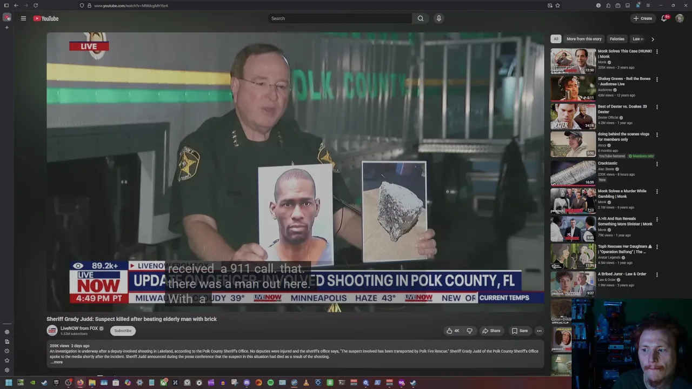Open the browser main menu icon
The image size is (692, 389).
(648, 5)
